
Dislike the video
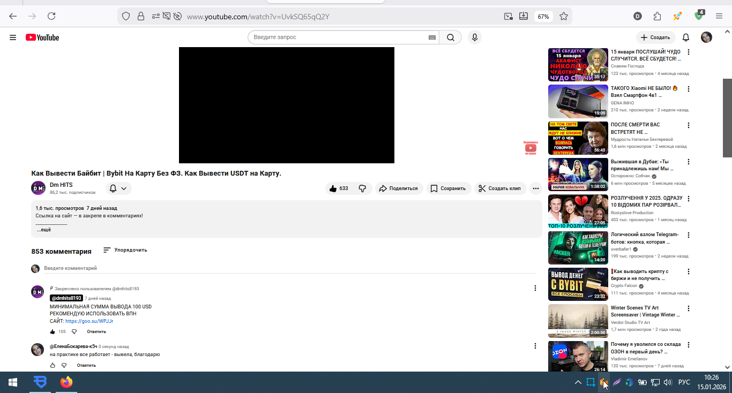point(362,188)
